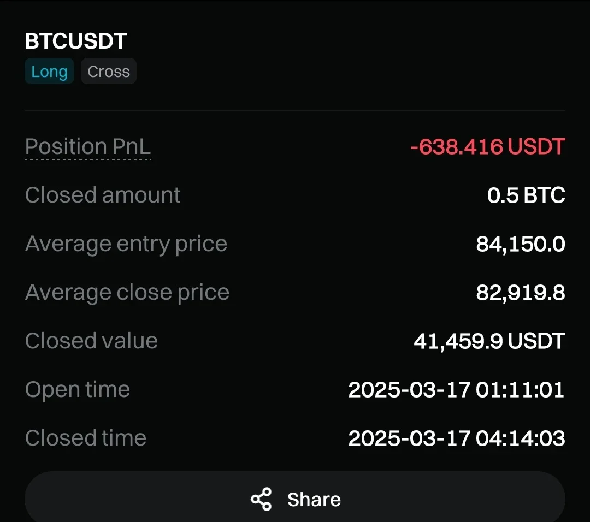This screenshot has height=522, width=590.
Task: Click the -638.416 USDT PnL value
Action: (x=487, y=147)
